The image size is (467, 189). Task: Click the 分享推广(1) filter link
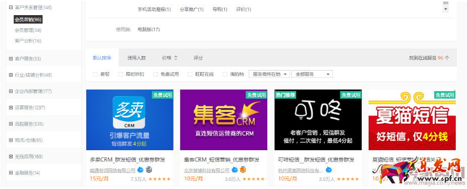tap(192, 10)
